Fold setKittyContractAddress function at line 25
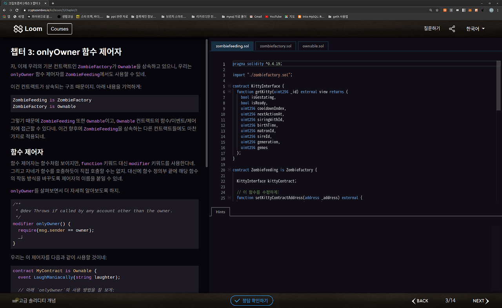 (x=229, y=198)
